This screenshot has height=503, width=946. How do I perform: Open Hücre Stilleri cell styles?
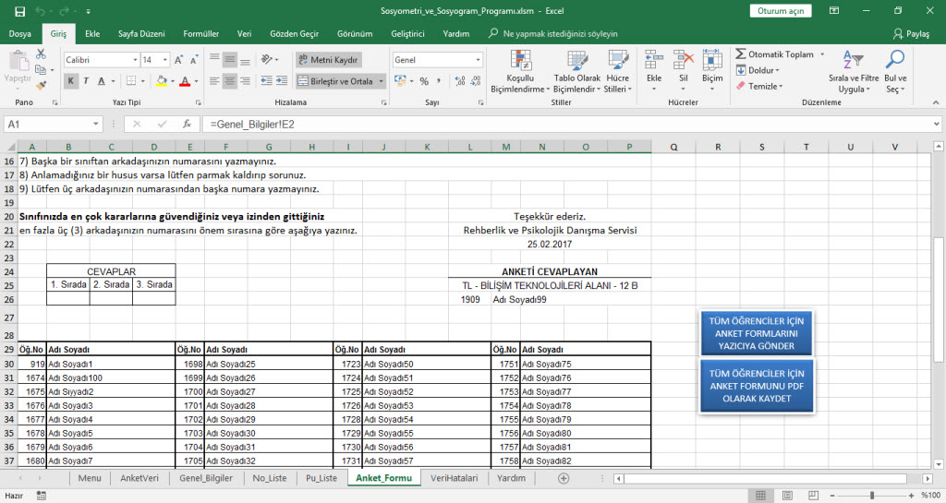(x=618, y=71)
